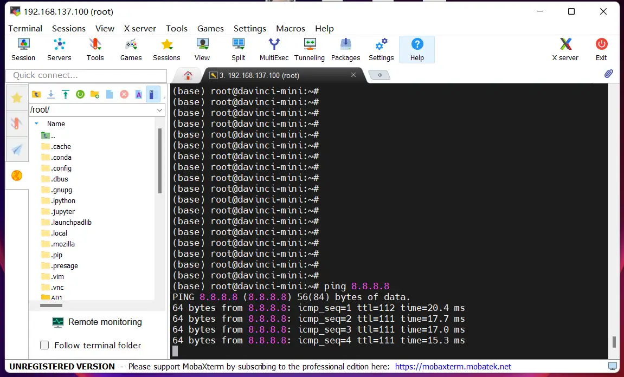The image size is (624, 377).
Task: Open the Packages manager
Action: 345,49
